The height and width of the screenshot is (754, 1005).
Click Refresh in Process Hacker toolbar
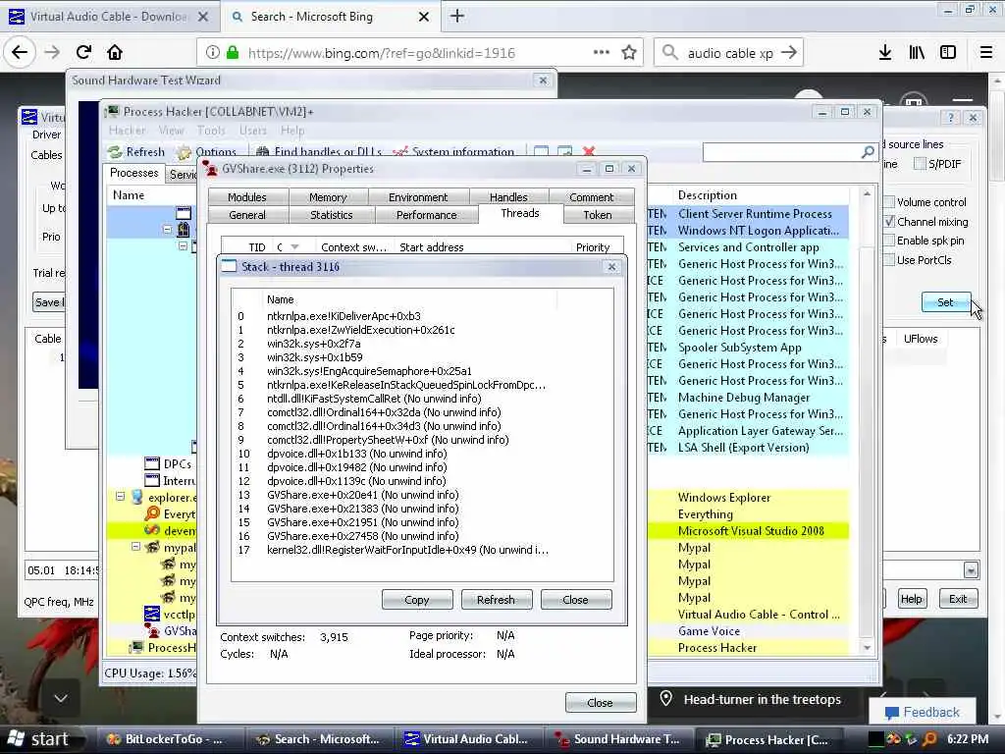click(136, 152)
